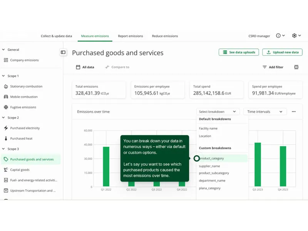The height and width of the screenshot is (231, 308).
Task: Open Fugitive emissions in sidebar
Action: 23,107
